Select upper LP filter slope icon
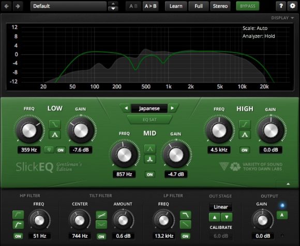The width and height of the screenshot is (300, 246). pos(185,215)
